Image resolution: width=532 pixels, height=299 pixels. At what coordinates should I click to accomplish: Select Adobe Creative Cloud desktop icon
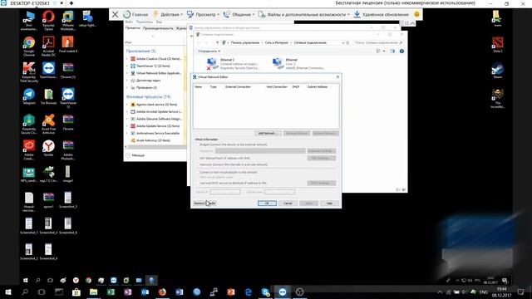29,150
